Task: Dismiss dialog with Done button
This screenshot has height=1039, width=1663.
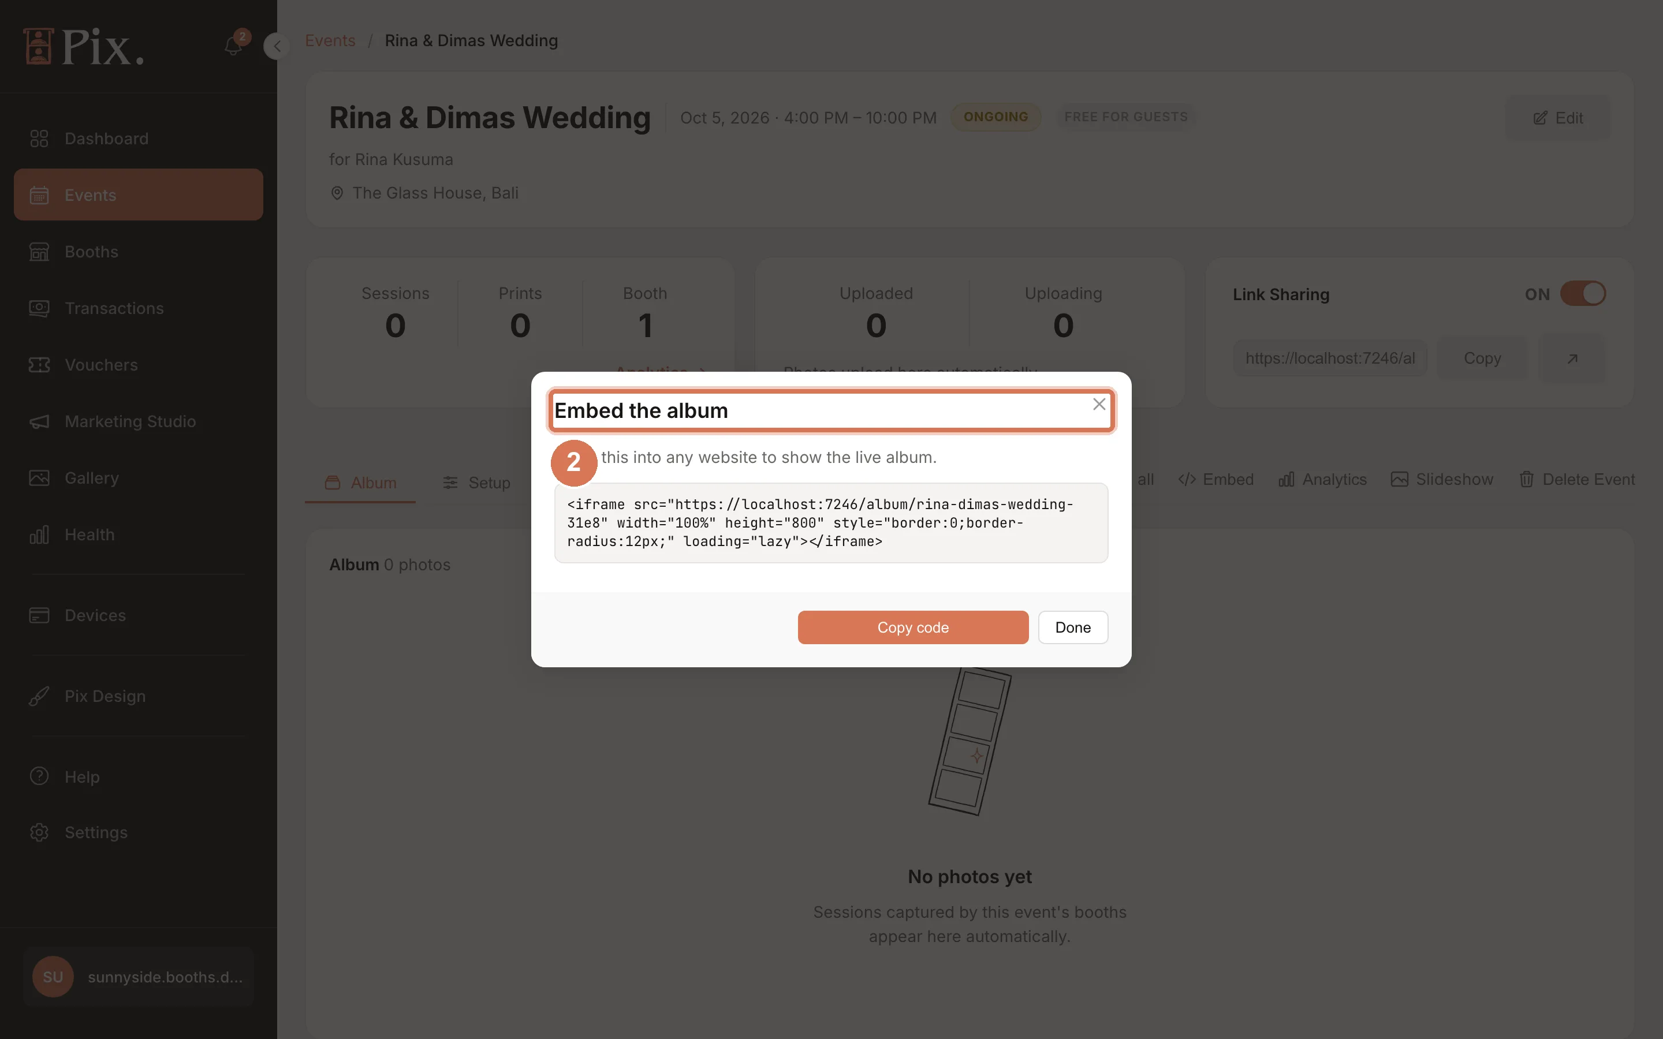Action: [1073, 627]
